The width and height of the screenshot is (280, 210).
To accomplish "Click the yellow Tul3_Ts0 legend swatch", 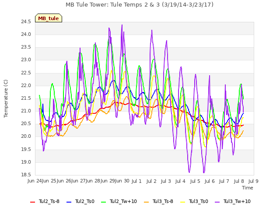I will [x=183, y=202].
